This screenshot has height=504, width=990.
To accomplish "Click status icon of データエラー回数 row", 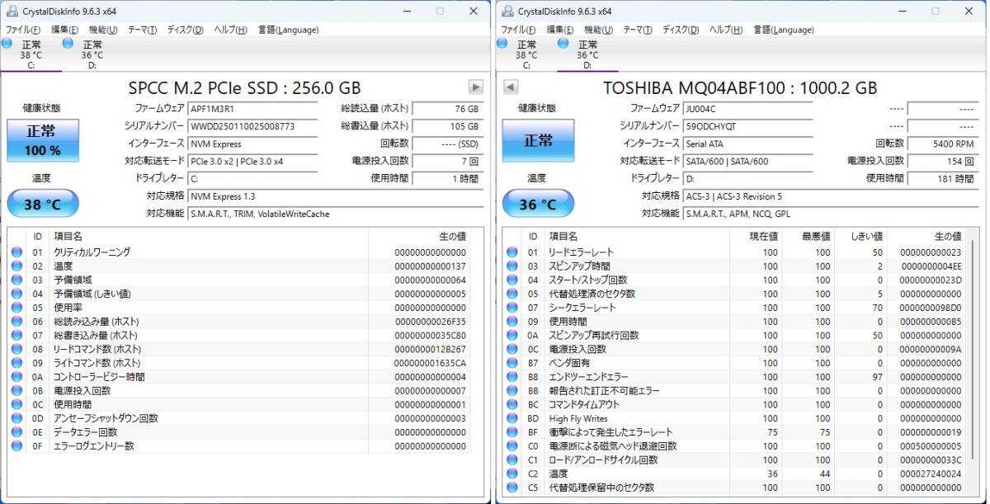I will point(16,432).
